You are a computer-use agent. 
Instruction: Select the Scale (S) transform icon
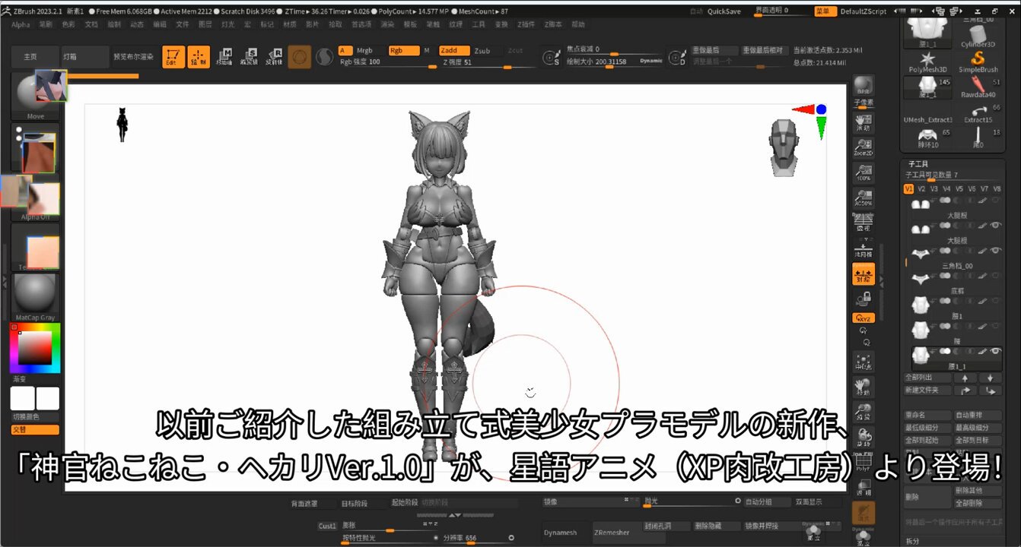250,58
